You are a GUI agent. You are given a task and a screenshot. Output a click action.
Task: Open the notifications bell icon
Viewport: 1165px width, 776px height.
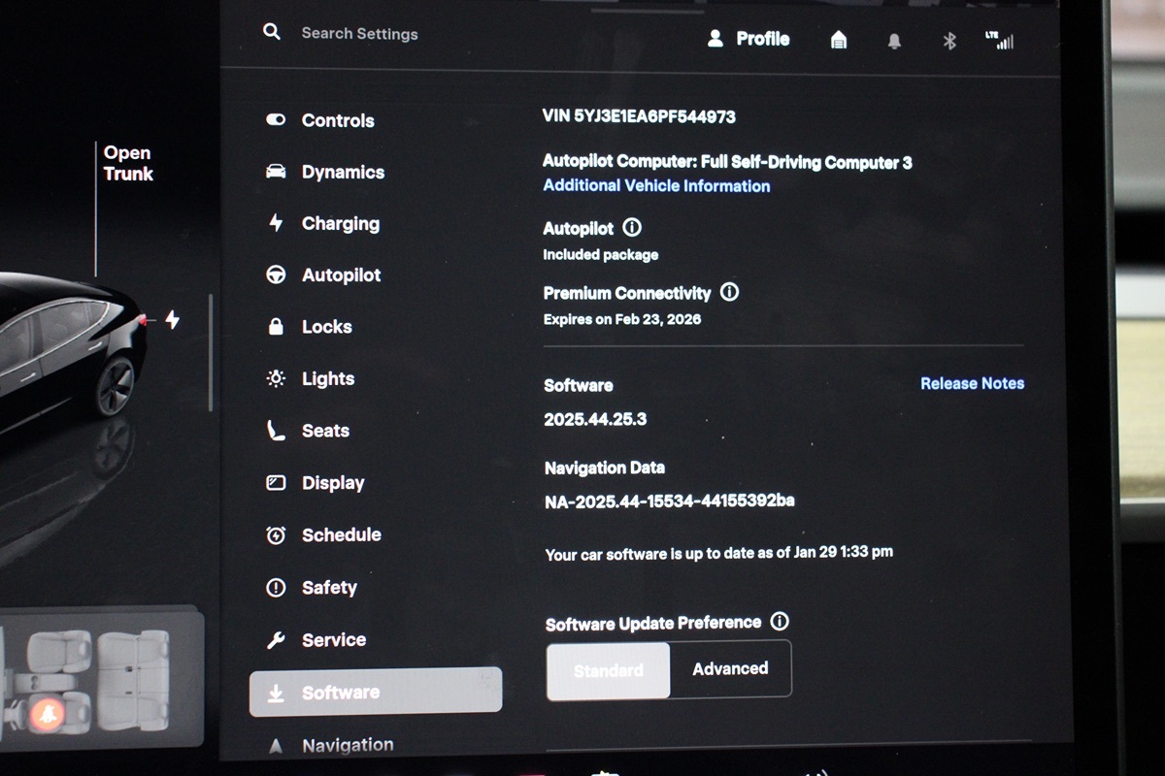tap(894, 41)
